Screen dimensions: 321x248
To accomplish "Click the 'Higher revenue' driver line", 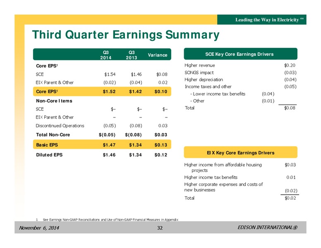I will 200,65.
